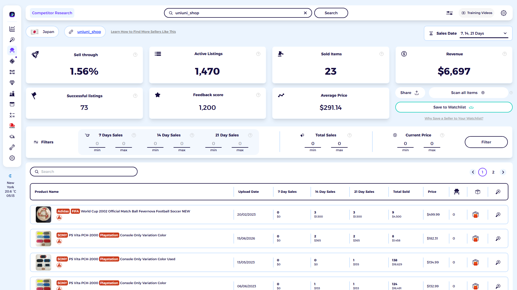The image size is (517, 290).
Task: Open the red mailbox sidebar icon
Action: (12, 126)
